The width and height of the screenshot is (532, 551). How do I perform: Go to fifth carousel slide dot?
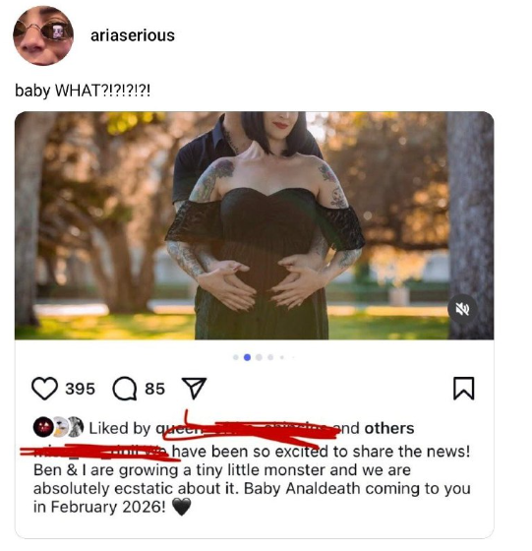[x=281, y=357]
